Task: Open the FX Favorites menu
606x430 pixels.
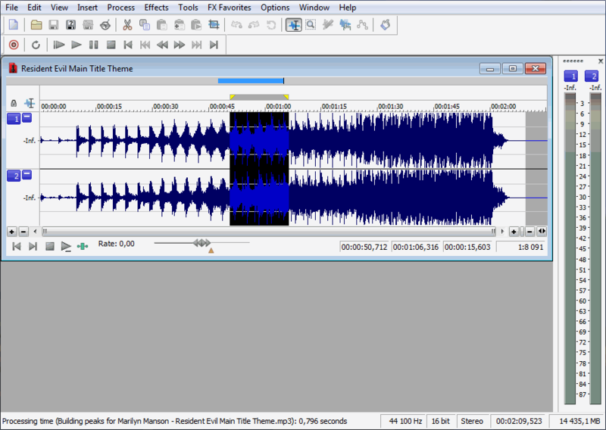Action: tap(229, 8)
